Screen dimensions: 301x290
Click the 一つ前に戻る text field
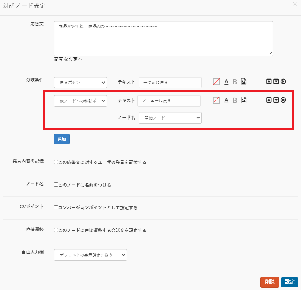pyautogui.click(x=170, y=83)
